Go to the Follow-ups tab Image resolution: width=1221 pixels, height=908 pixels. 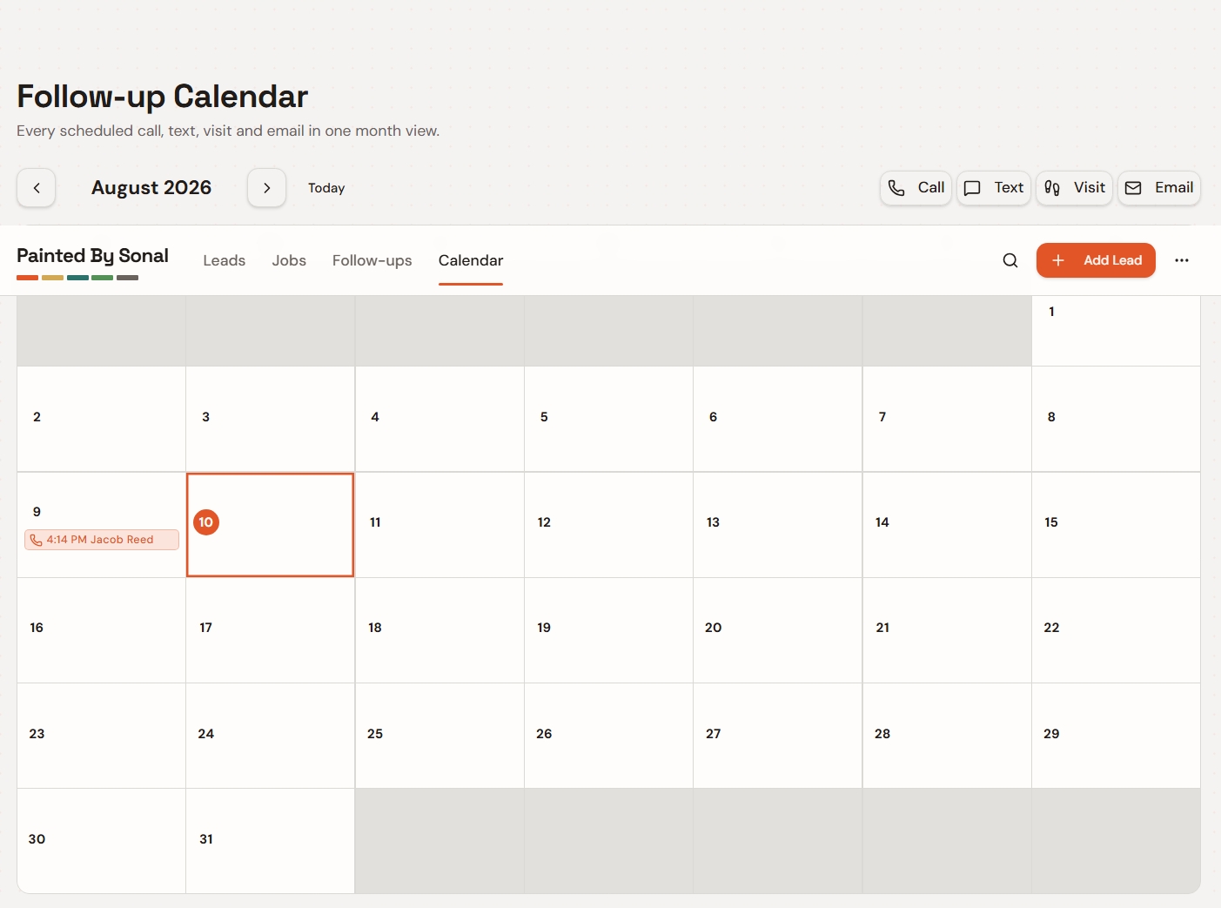point(372,260)
